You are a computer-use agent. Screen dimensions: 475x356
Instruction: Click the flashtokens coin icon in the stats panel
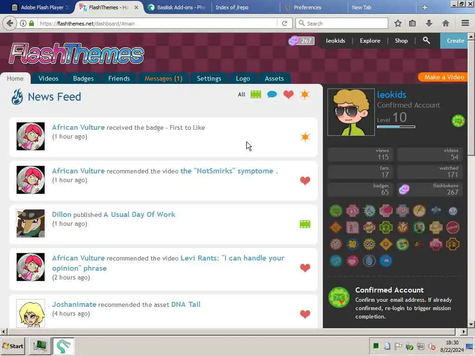tap(404, 190)
